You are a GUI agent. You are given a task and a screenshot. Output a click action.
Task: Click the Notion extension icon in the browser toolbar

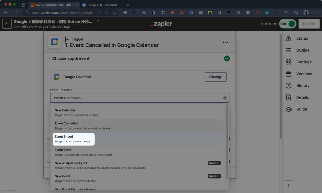153,13
